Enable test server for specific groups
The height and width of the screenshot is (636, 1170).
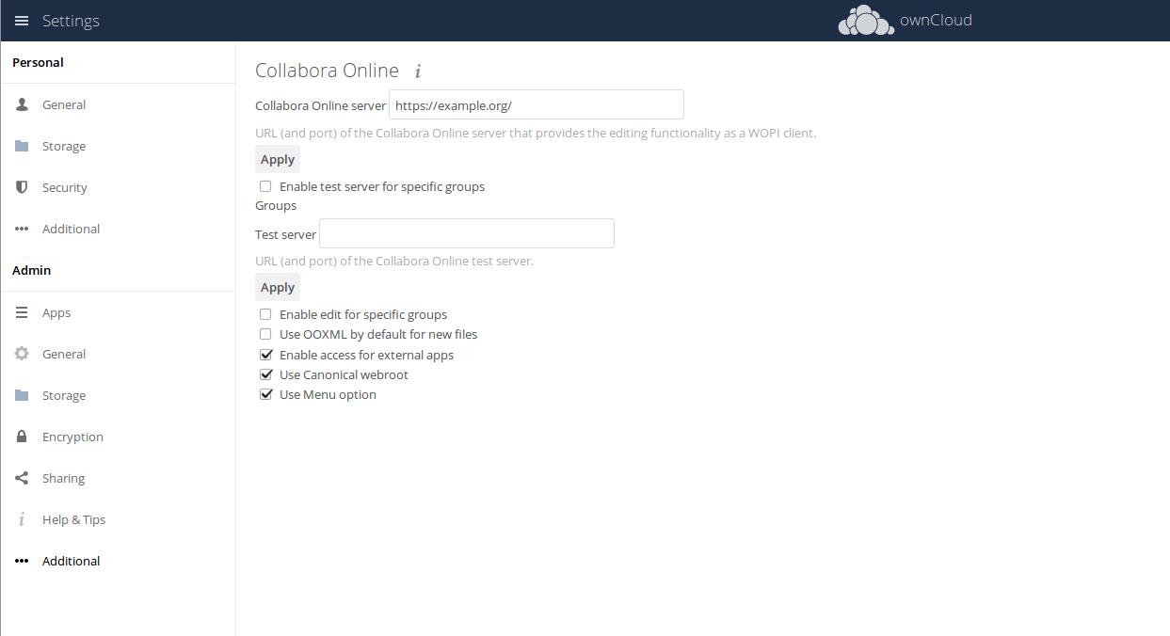pos(265,186)
